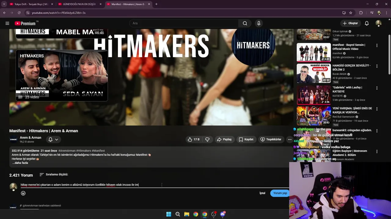Image resolution: width=391 pixels, height=219 pixels.
Task: Submit comment with Yorum yap button
Action: 280,193
